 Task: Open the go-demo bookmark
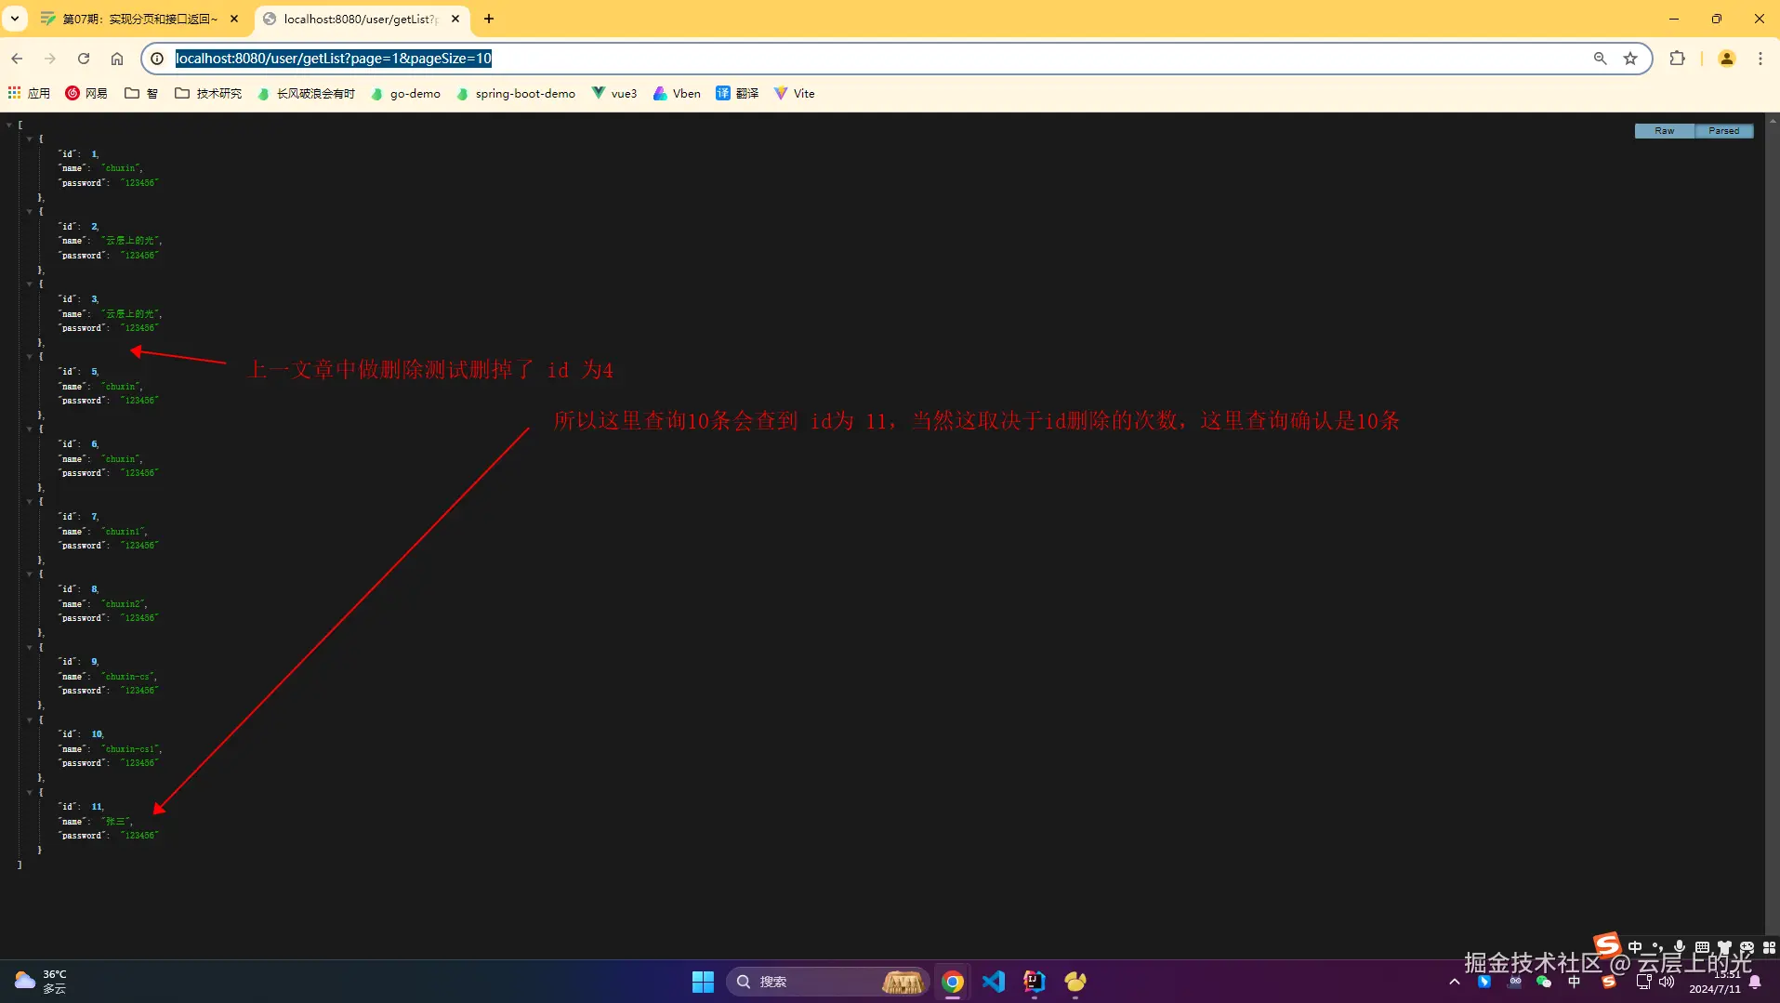tap(405, 93)
